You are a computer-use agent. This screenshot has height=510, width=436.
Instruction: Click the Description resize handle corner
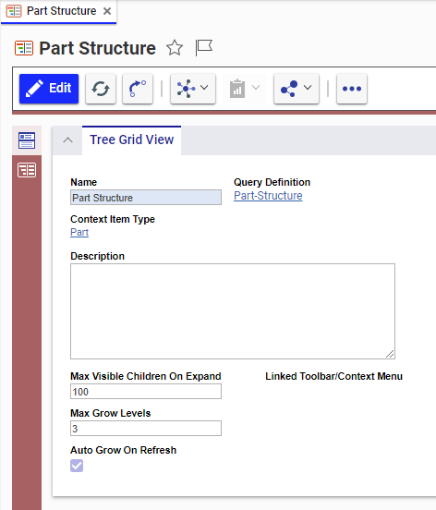coord(390,354)
